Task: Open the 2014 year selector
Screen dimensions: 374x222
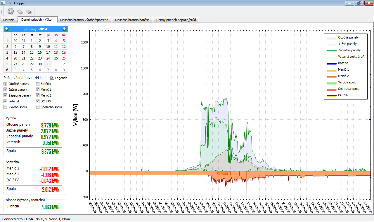Action: pyautogui.click(x=43, y=29)
